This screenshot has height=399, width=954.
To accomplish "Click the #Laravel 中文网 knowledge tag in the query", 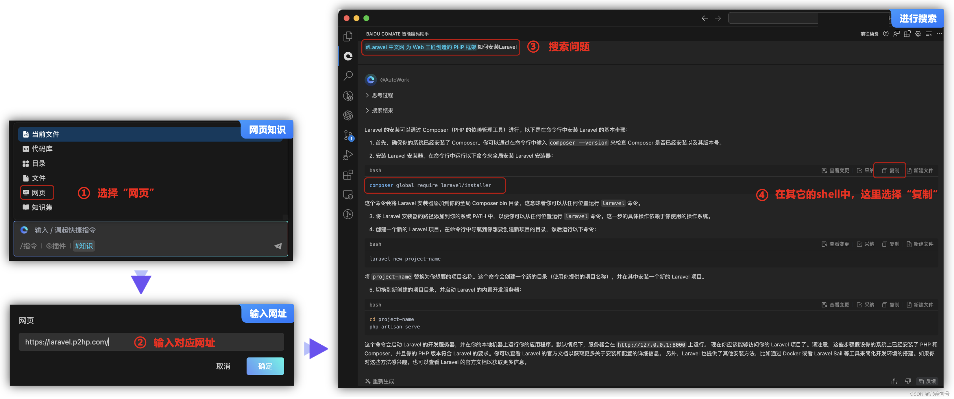I will pos(421,47).
